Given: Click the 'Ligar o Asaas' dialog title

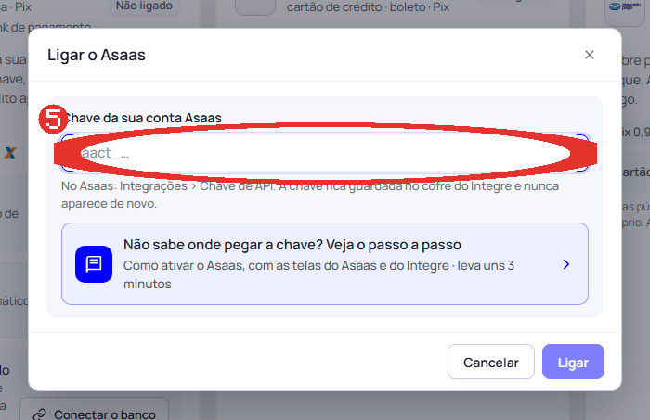Looking at the screenshot, I should pos(97,55).
